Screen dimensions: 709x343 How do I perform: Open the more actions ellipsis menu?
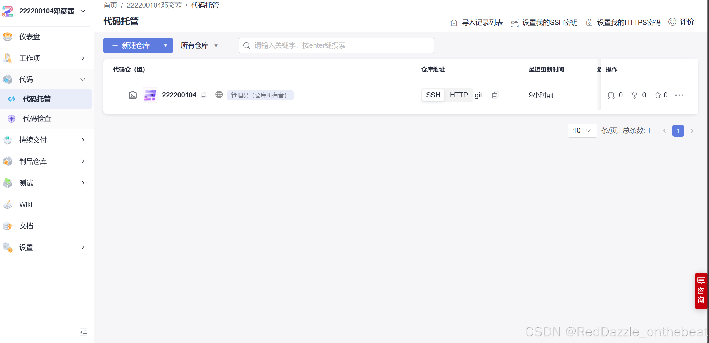pyautogui.click(x=679, y=95)
